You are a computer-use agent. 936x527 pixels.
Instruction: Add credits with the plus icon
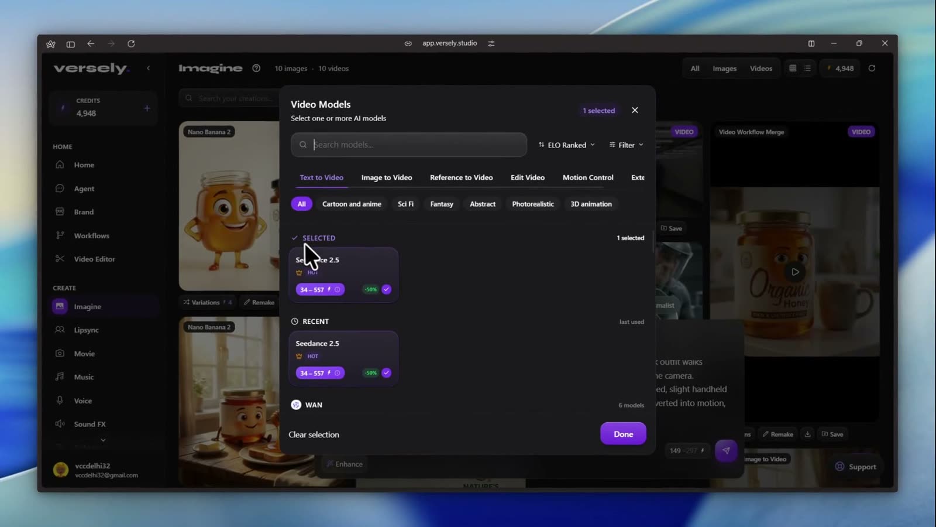coord(147,108)
